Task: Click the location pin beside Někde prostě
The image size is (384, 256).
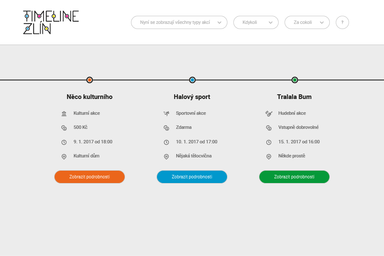Action: tap(269, 157)
